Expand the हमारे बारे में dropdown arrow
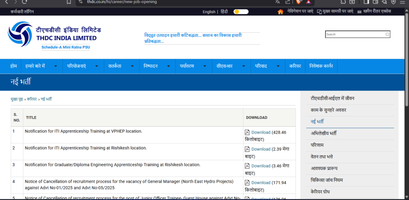 pyautogui.click(x=56, y=66)
